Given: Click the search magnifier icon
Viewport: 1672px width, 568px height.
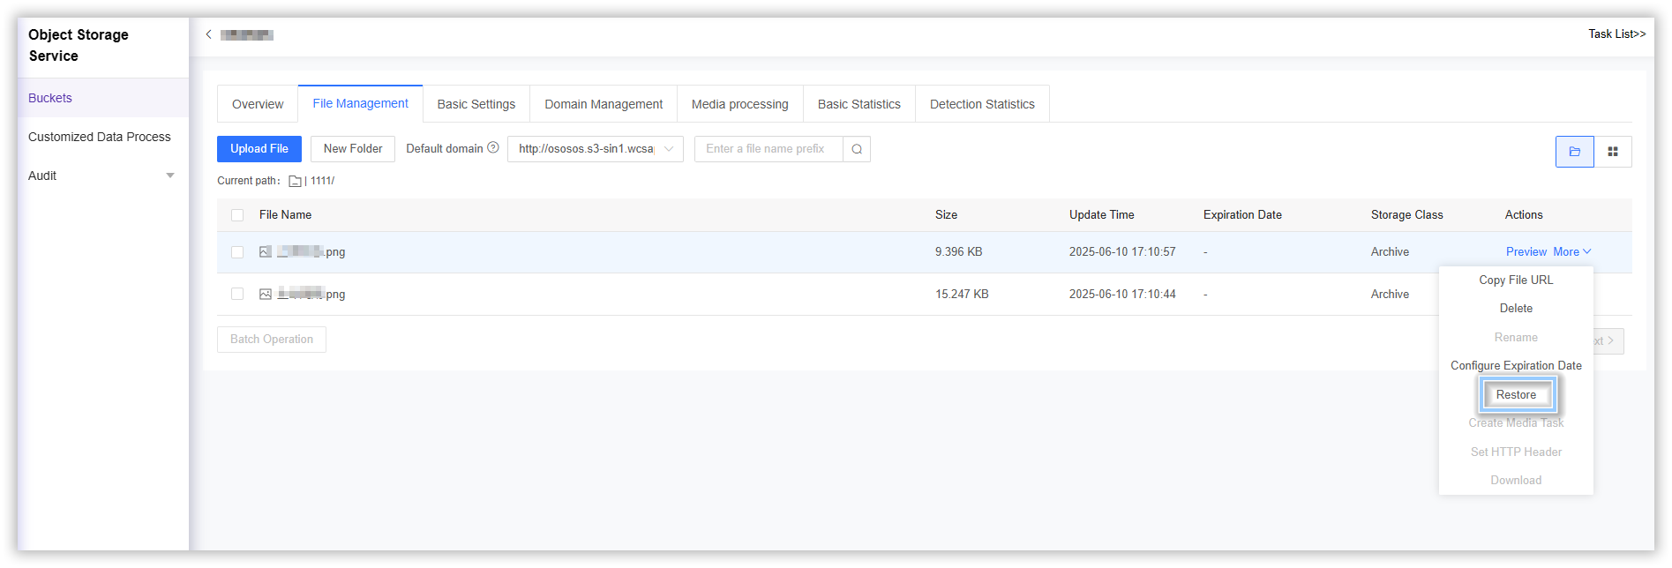Looking at the screenshot, I should 857,149.
